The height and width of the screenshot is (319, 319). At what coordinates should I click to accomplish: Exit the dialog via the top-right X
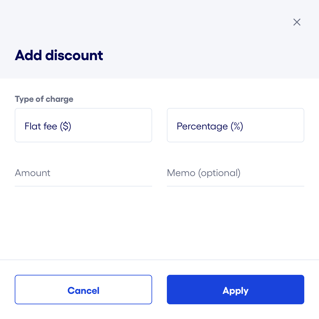tap(297, 22)
